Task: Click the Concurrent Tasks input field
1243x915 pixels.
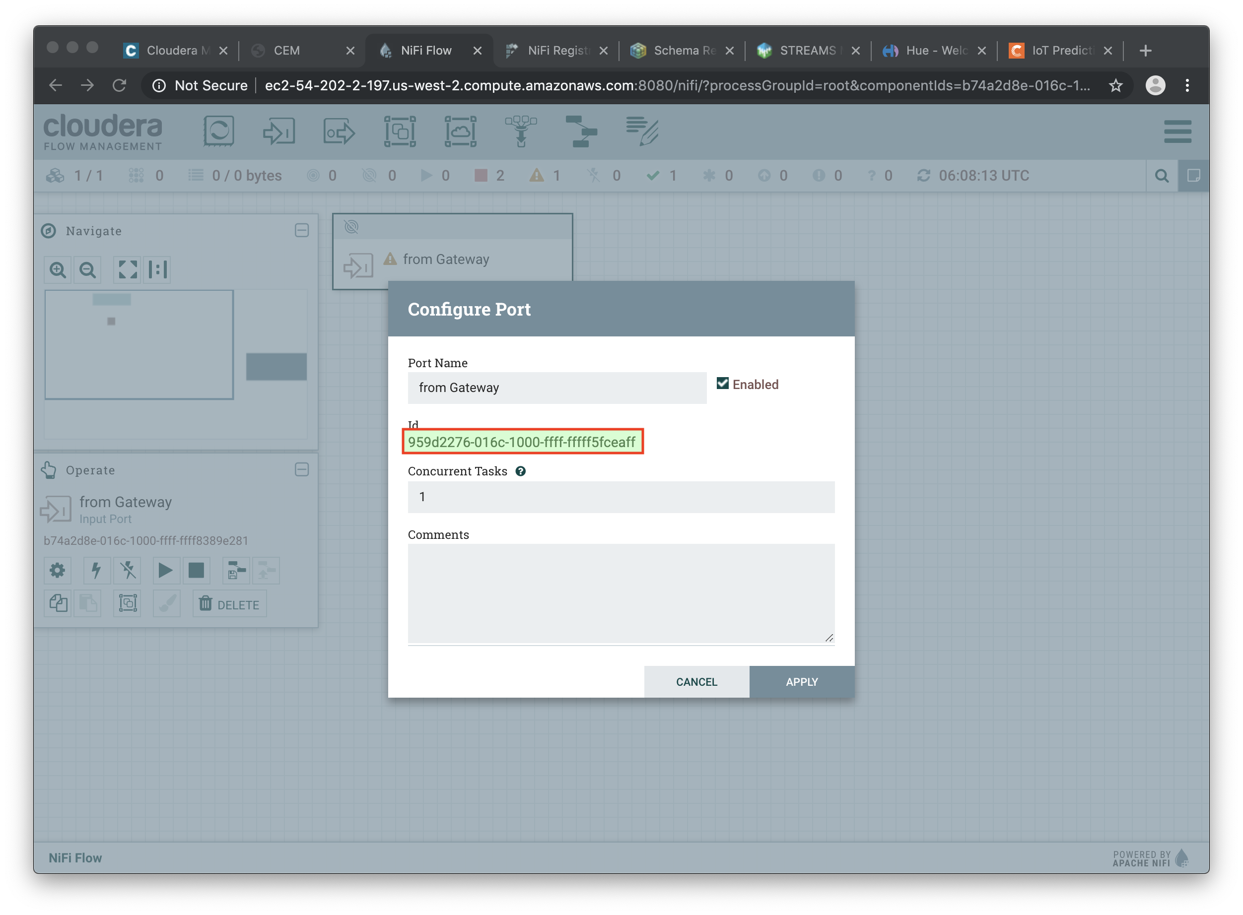Action: click(621, 497)
